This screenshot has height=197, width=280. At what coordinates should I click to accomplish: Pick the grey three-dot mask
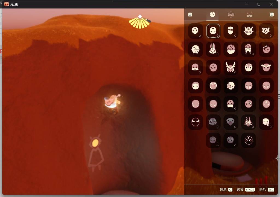pos(213,140)
